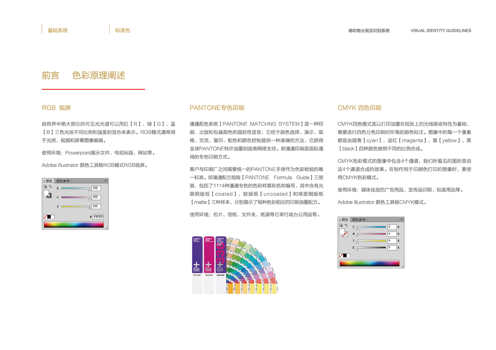The height and width of the screenshot is (350, 496).
Task: Click the Y yellow slider
Action: [371, 241]
